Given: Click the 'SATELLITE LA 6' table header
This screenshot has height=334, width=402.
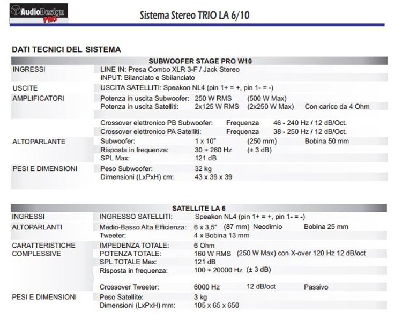Looking at the screenshot, I should tap(199, 208).
